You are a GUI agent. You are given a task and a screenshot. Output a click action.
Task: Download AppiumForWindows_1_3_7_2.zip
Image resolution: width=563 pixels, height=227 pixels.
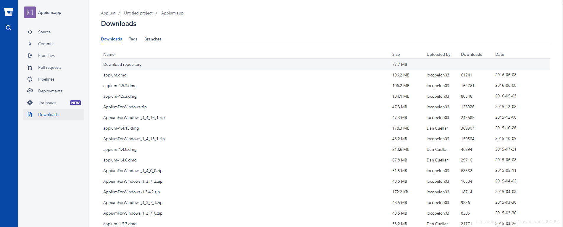coord(133,181)
